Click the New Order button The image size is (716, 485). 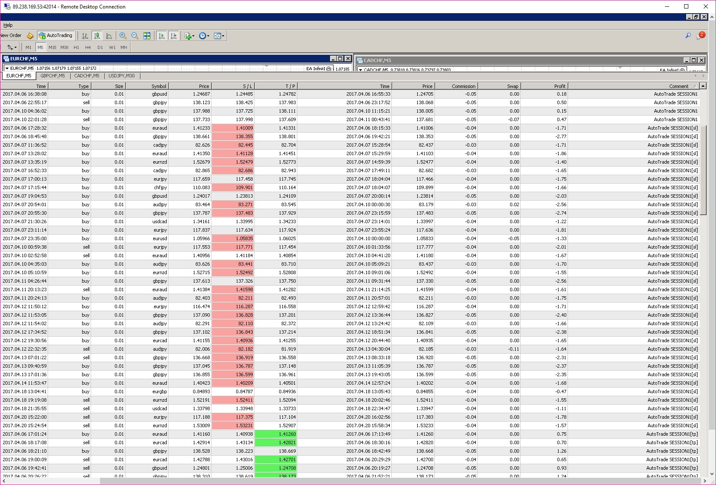[11, 36]
